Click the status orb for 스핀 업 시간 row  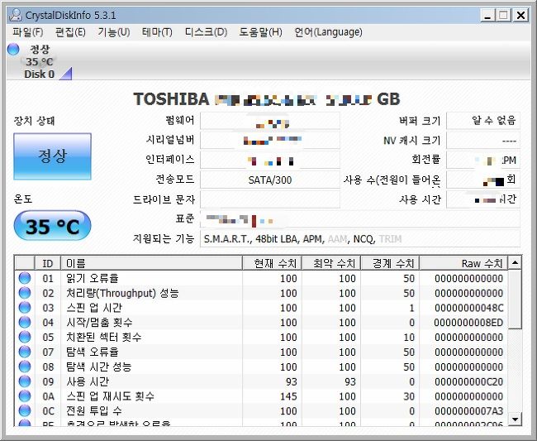point(25,307)
